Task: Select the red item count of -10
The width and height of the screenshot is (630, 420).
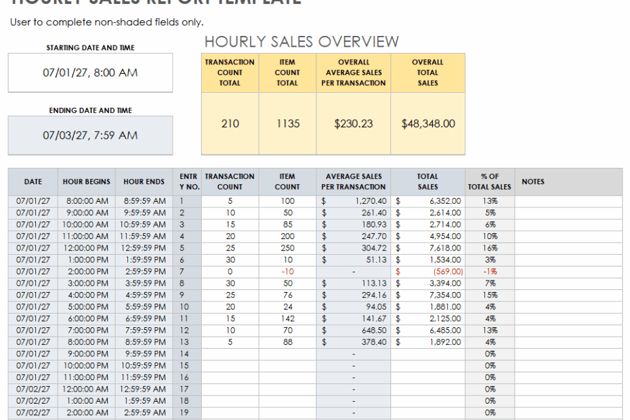Action: [x=287, y=271]
